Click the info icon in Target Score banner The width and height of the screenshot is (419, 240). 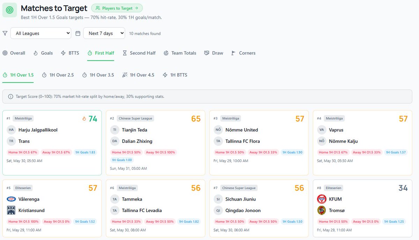10,96
